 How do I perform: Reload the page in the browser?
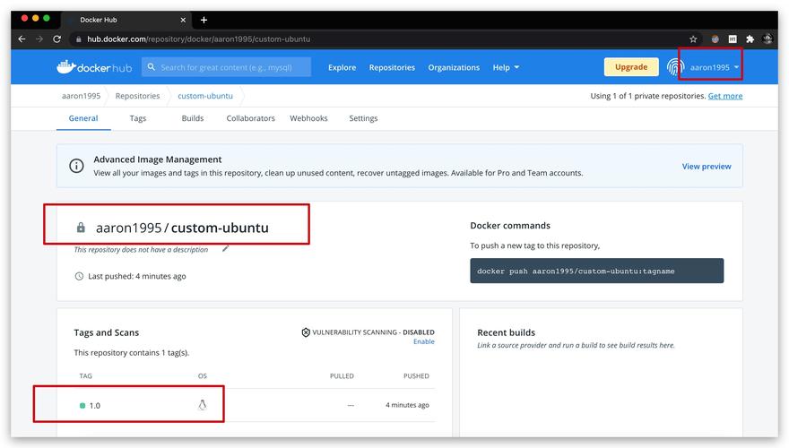[x=56, y=39]
